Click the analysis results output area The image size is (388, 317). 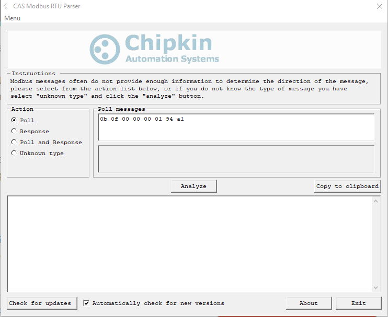tap(189, 244)
